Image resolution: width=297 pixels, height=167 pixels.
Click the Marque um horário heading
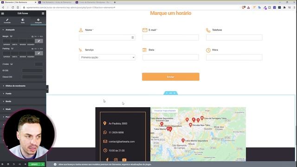[x=171, y=13]
